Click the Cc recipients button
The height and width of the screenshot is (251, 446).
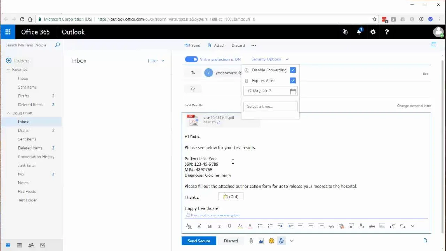193,89
